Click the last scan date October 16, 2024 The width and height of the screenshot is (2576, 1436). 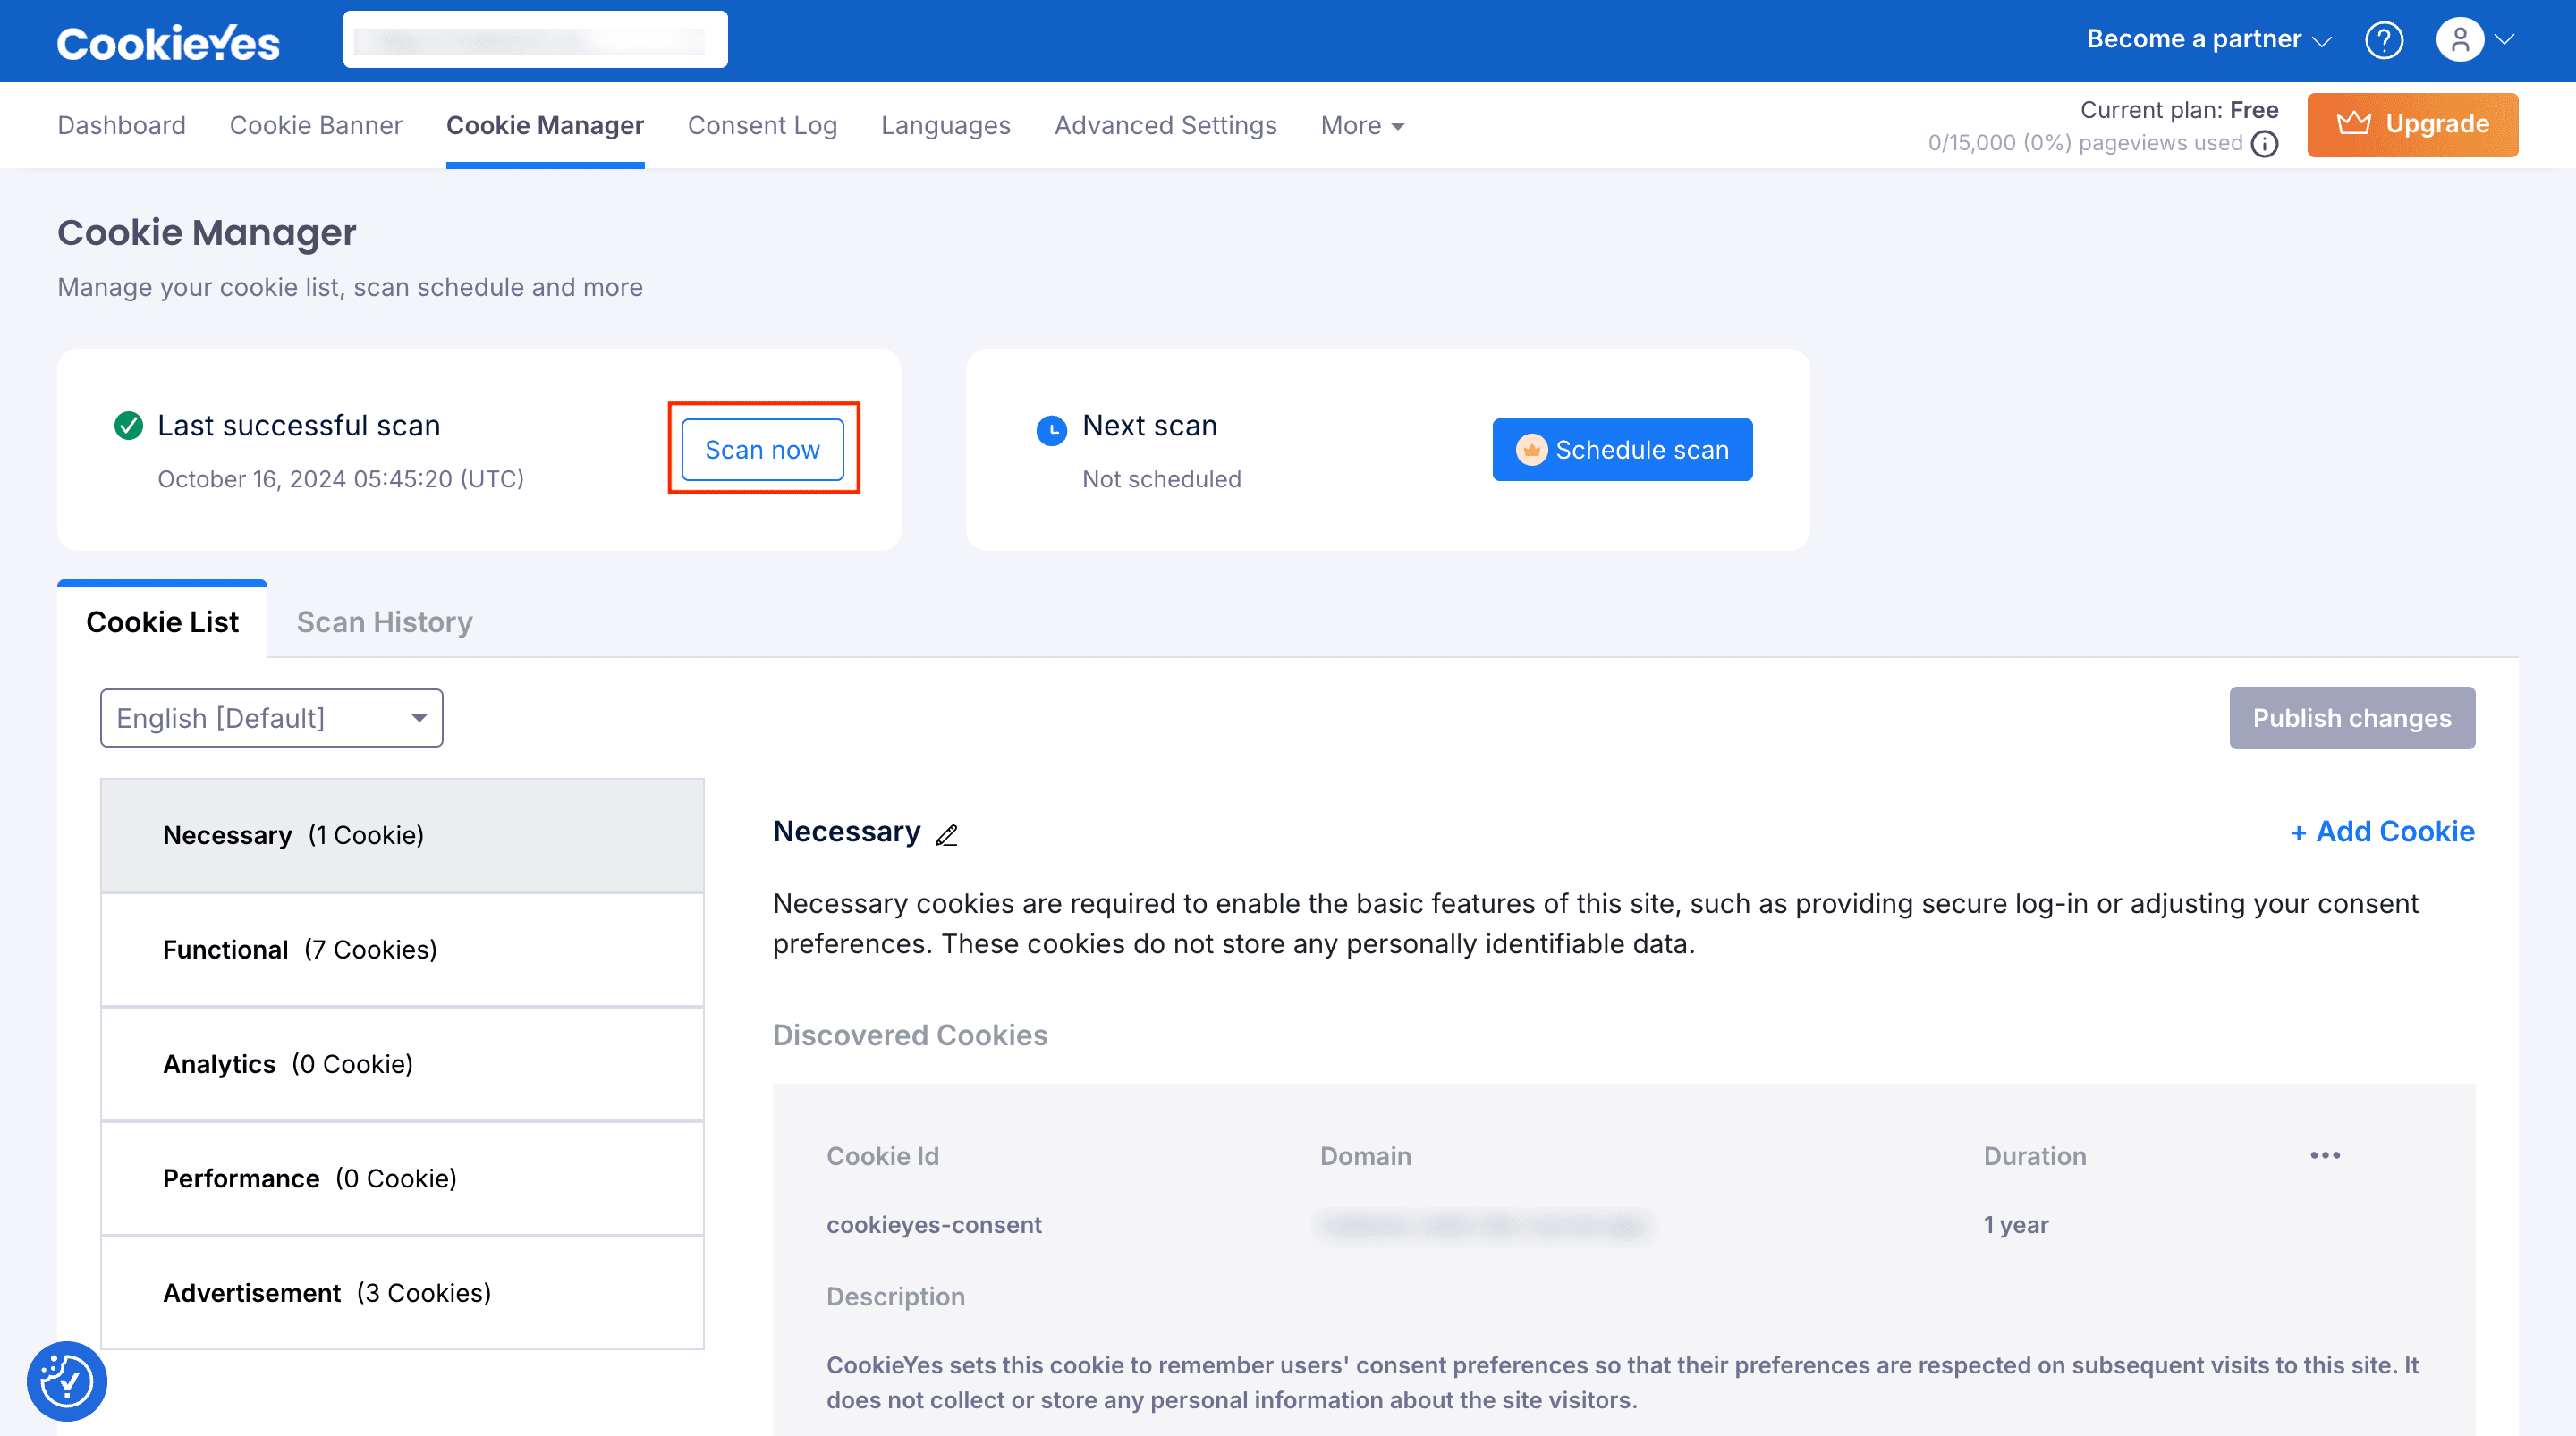pos(341,479)
